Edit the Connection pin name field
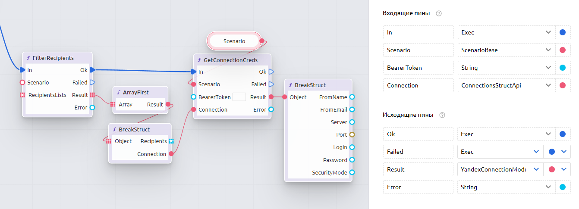579x209 pixels. coord(418,85)
